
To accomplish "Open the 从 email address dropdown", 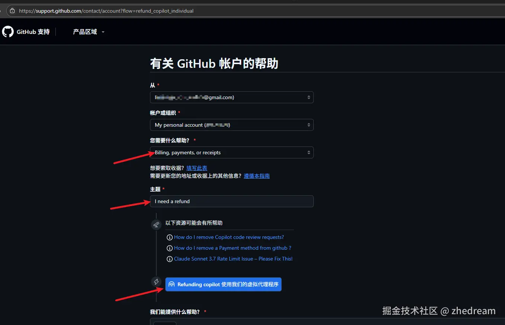I will click(x=231, y=97).
